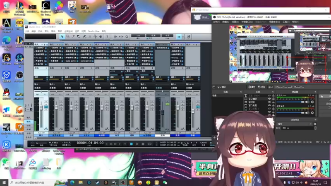Start playback in Studio One transport
The image size is (331, 186).
137,144
